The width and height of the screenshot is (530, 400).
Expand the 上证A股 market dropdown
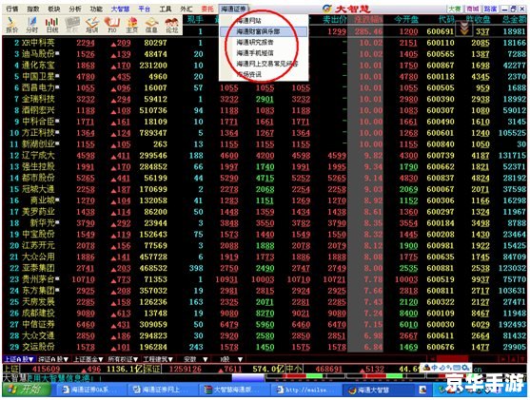[19, 359]
